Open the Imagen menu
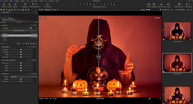 (x=17, y=1)
